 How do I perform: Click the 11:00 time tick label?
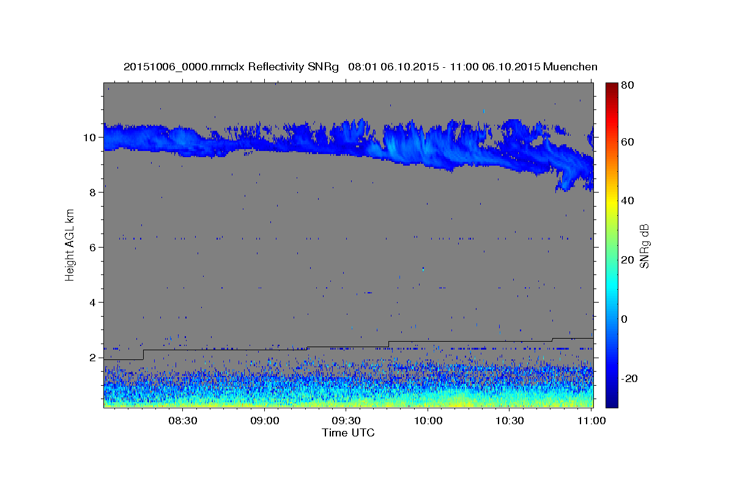pos(591,421)
